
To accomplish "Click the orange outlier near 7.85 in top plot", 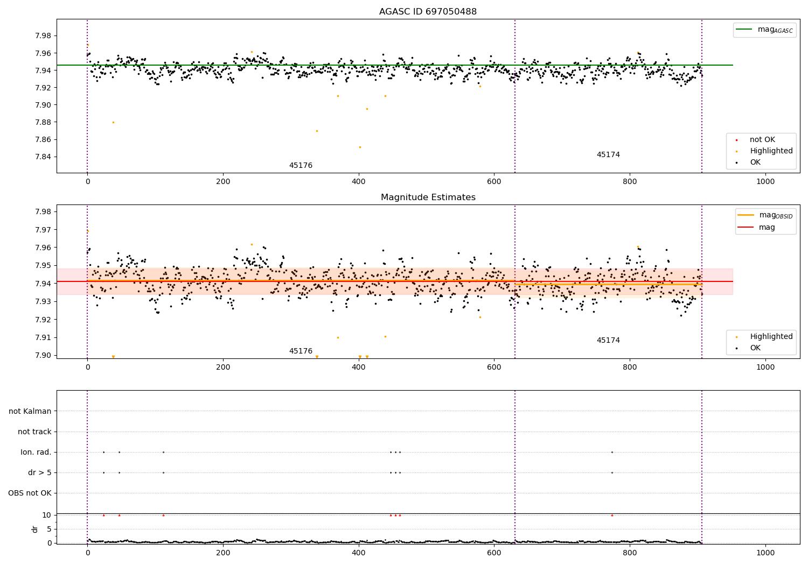I will tap(360, 147).
